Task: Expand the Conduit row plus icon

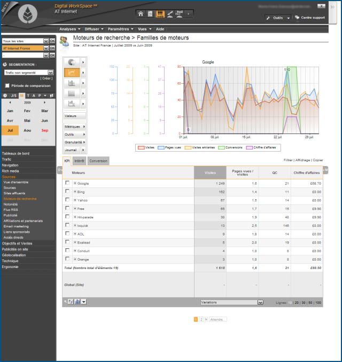Action: tap(75, 251)
